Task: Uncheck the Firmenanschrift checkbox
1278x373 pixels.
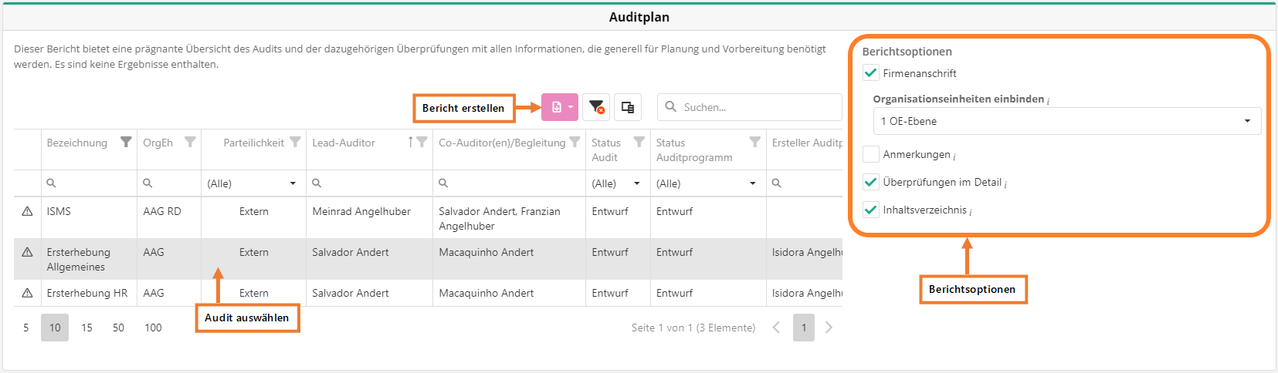Action: pos(871,73)
